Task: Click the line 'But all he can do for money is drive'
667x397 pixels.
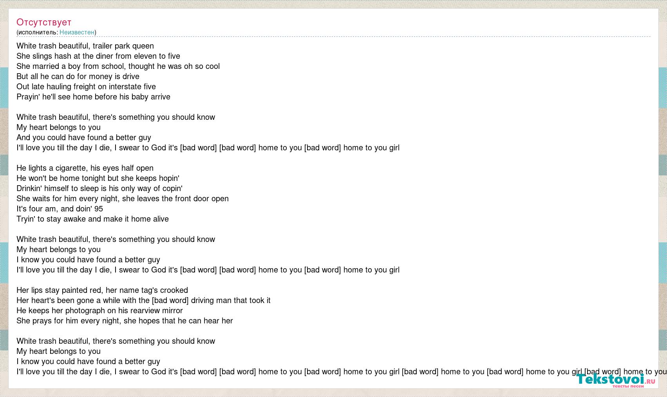Action: [x=78, y=76]
